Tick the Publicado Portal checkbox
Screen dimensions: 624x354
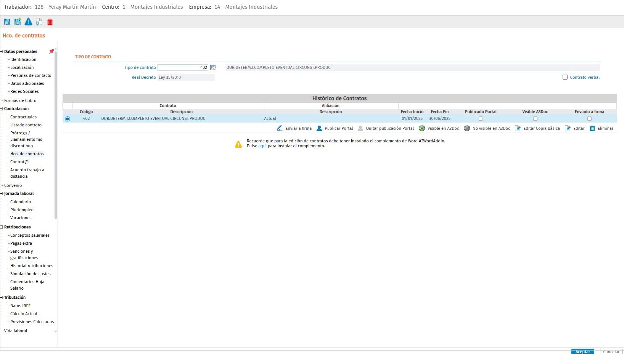pyautogui.click(x=481, y=119)
